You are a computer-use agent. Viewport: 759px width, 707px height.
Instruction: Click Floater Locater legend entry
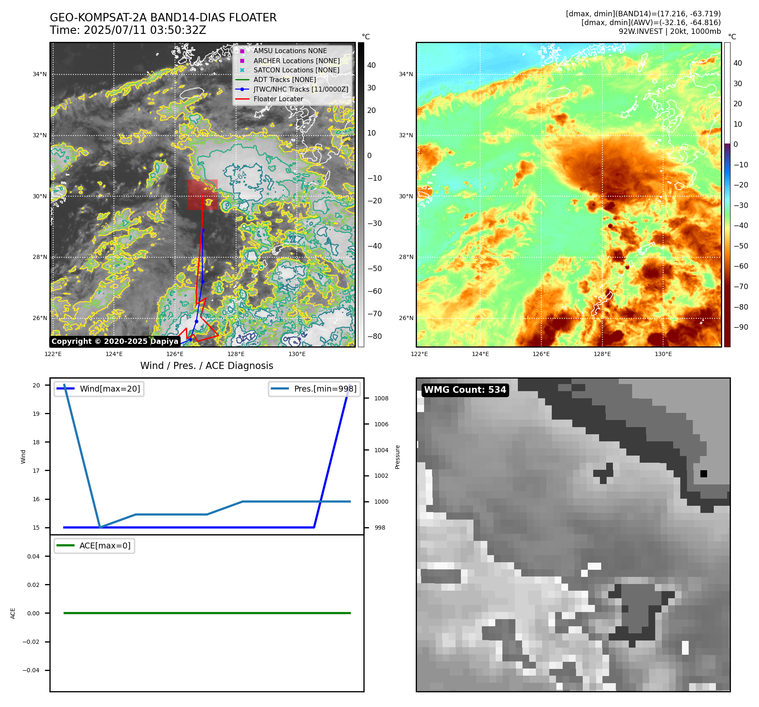pos(278,99)
